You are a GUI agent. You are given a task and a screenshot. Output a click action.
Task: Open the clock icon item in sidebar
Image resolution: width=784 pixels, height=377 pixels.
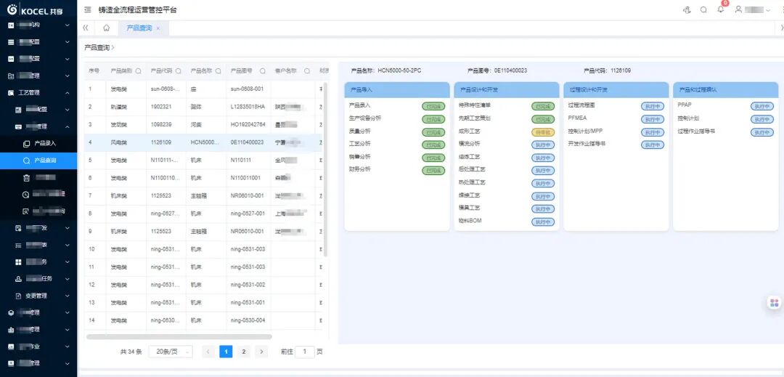coord(27,195)
